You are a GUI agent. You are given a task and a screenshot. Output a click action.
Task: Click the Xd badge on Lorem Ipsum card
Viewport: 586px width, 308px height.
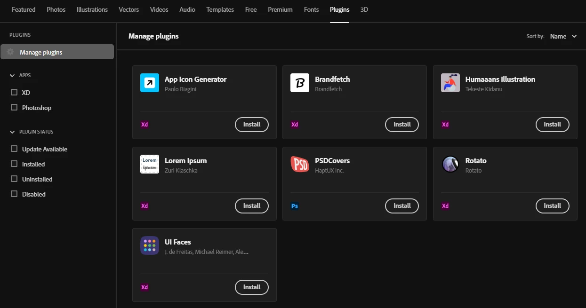[144, 206]
